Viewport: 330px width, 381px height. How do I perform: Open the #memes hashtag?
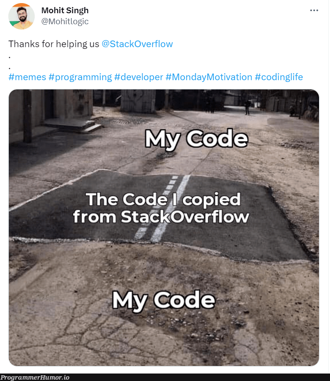pos(27,77)
